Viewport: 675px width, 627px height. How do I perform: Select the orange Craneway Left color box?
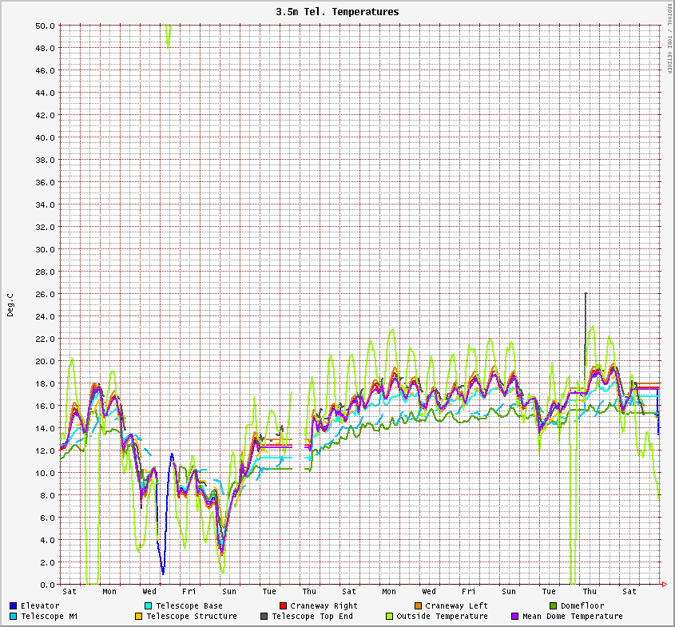tap(418, 606)
